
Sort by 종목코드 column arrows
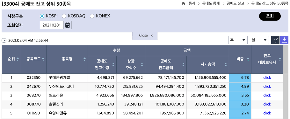coord(43,59)
